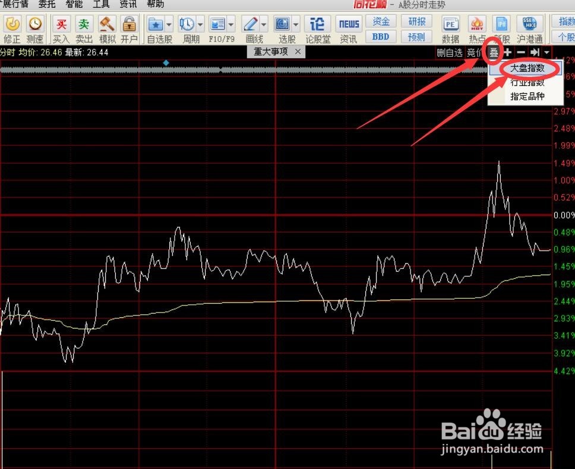Viewport: 575px width, 469px height.
Task: Click the 预测 button
Action: tap(417, 37)
